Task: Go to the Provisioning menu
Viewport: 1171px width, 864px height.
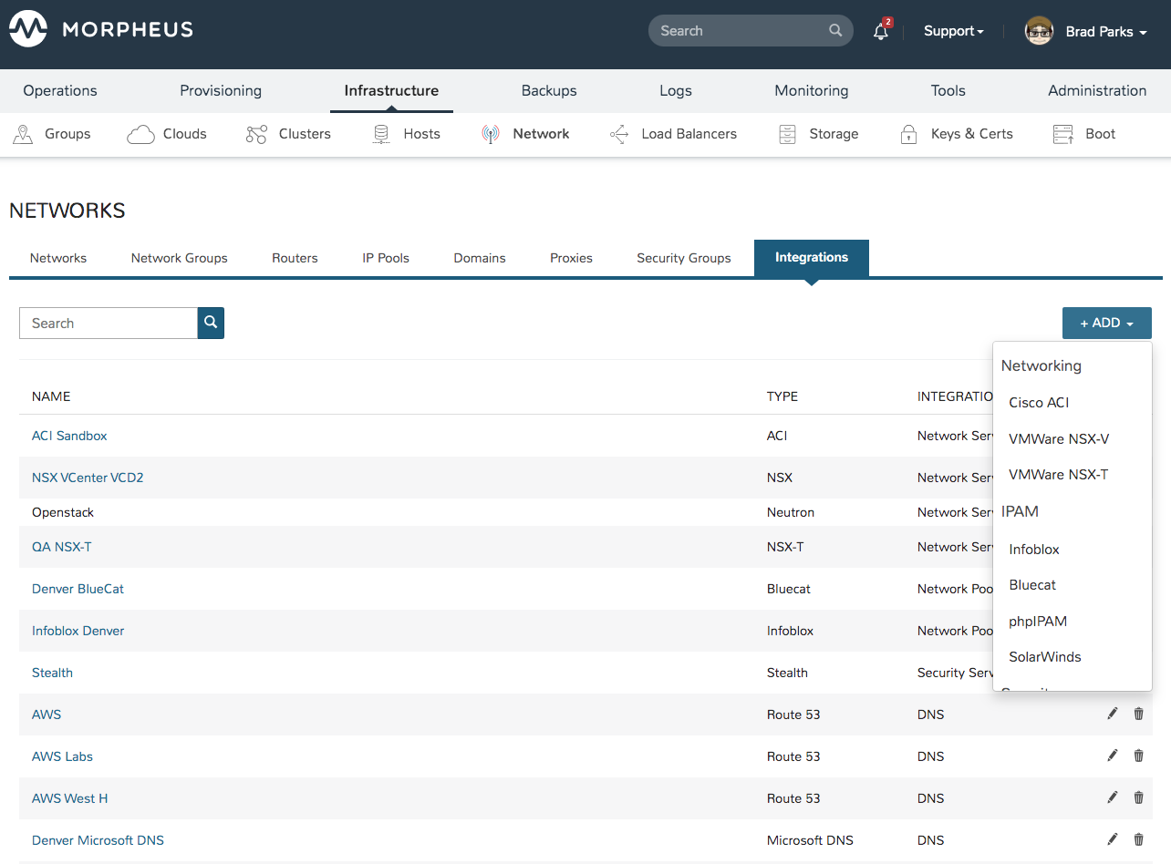Action: coord(221,90)
